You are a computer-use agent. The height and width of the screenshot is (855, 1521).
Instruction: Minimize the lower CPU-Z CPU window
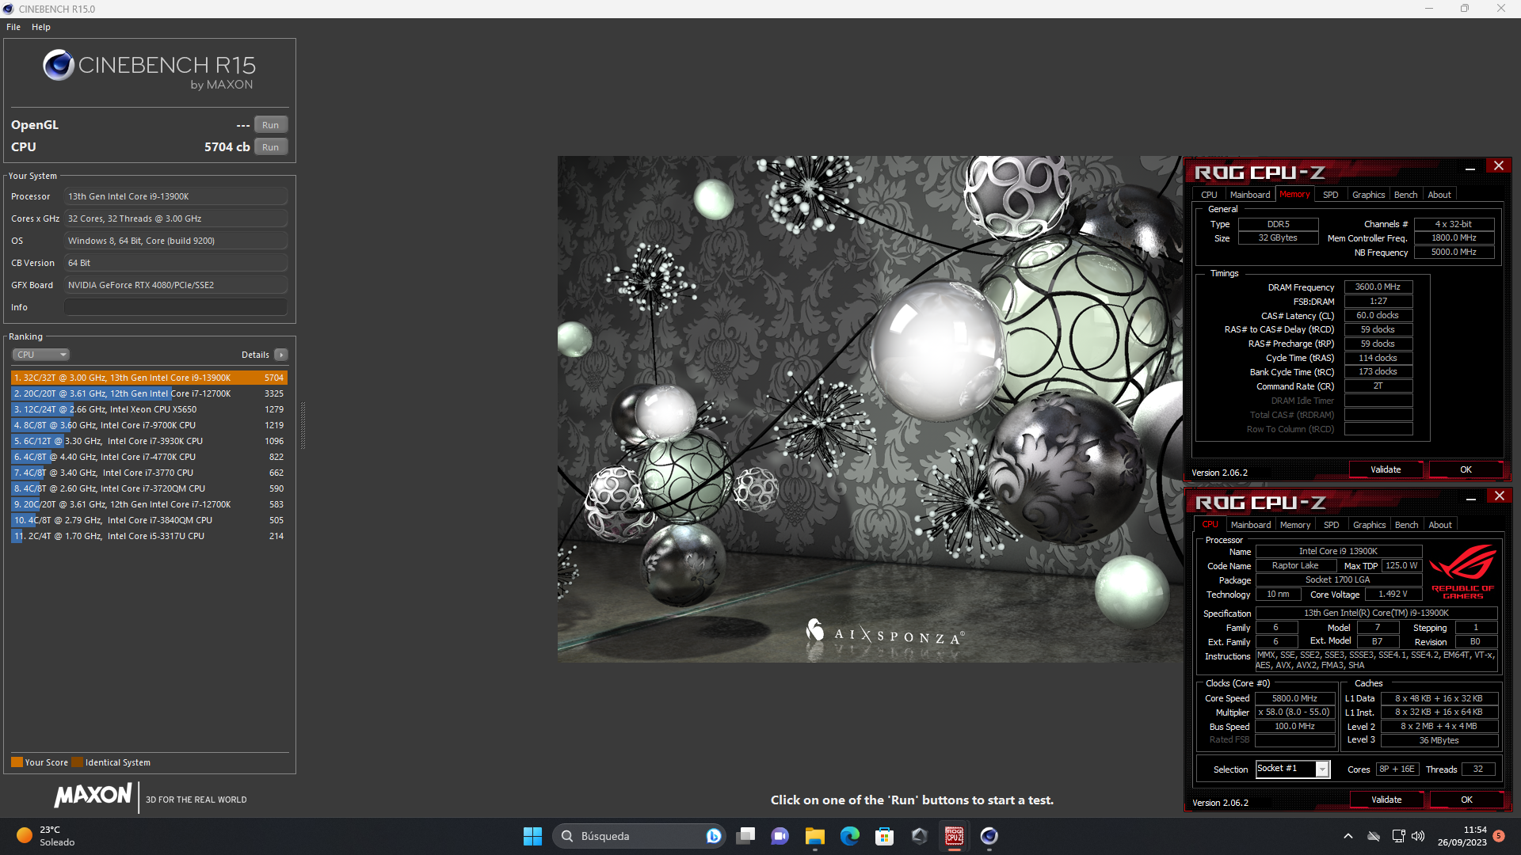click(x=1471, y=497)
